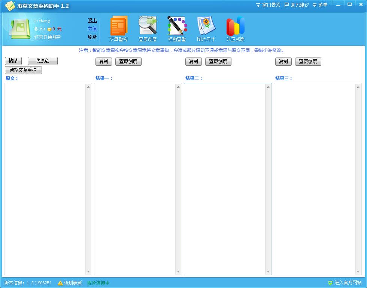
Task: Copy 结果三 with its 复制 button
Action: [283, 61]
